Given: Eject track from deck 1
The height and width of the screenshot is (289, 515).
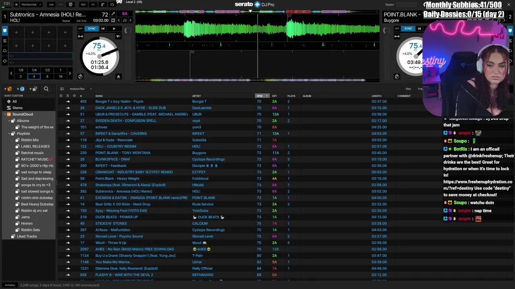Looking at the screenshot, I should point(118,77).
